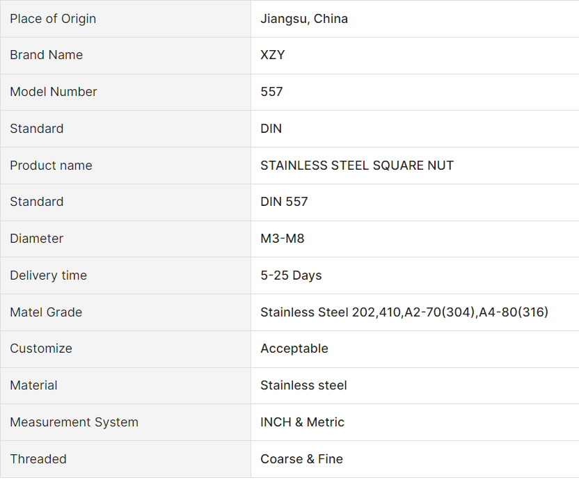The image size is (579, 480).
Task: Click the Measurement System label
Action: [74, 422]
